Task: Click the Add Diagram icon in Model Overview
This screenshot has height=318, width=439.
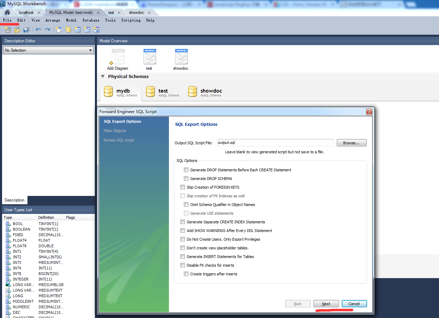Action: pyautogui.click(x=117, y=57)
